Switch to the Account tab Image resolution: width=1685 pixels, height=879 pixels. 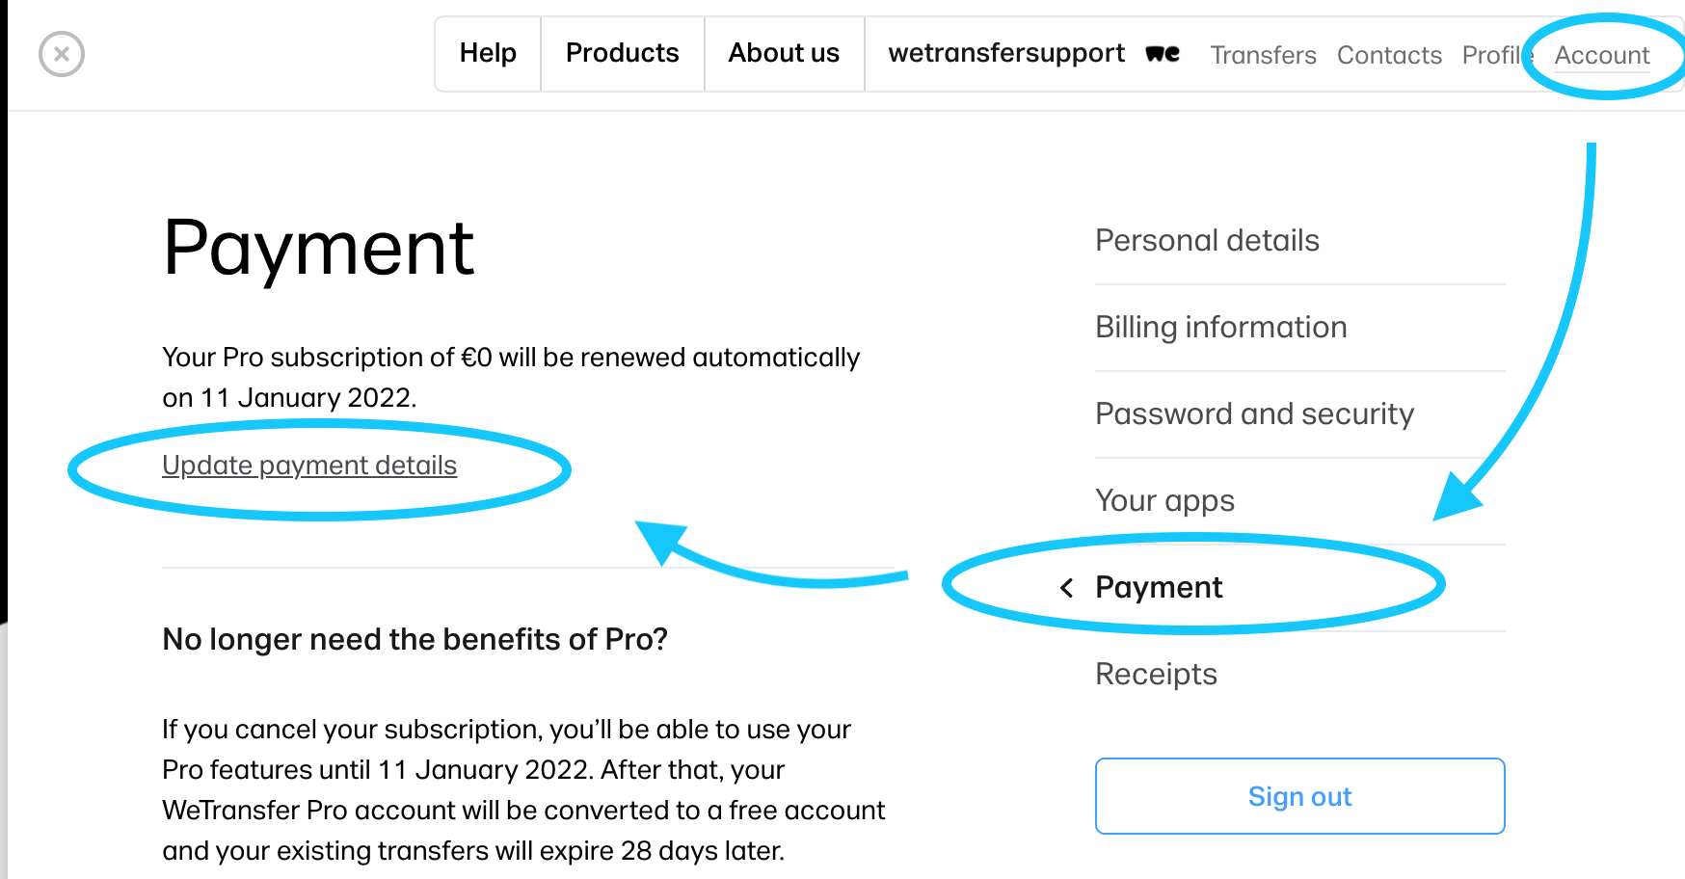[x=1602, y=56]
